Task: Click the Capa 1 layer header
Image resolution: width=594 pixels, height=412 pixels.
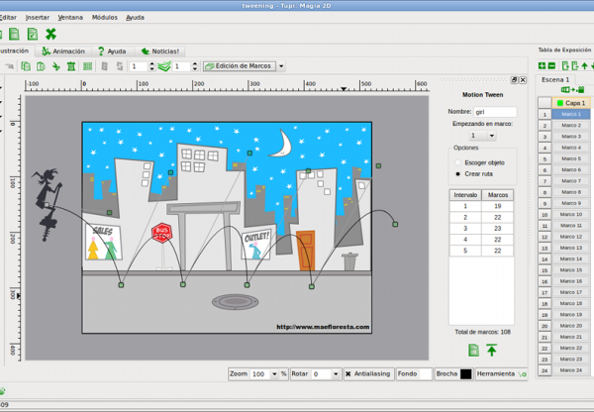Action: coord(571,103)
